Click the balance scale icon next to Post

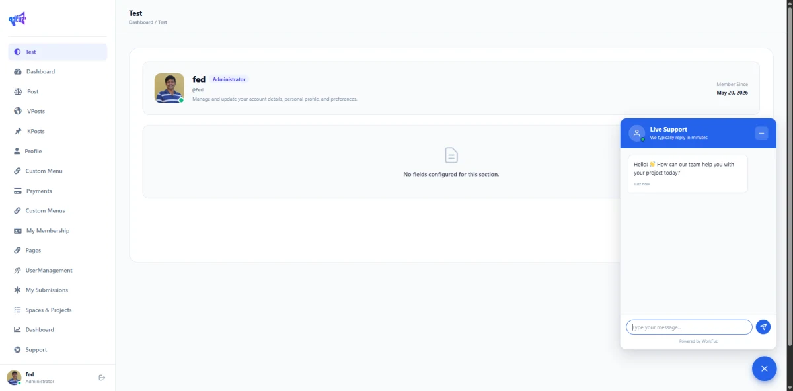(18, 91)
